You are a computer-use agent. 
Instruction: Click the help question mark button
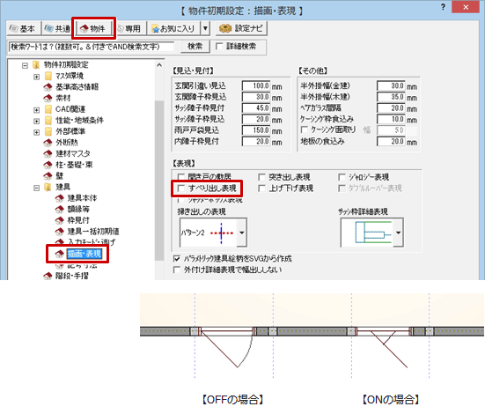444,7
